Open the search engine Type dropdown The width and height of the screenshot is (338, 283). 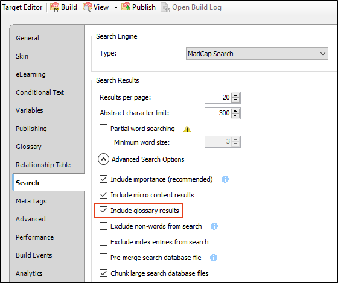[x=257, y=54]
